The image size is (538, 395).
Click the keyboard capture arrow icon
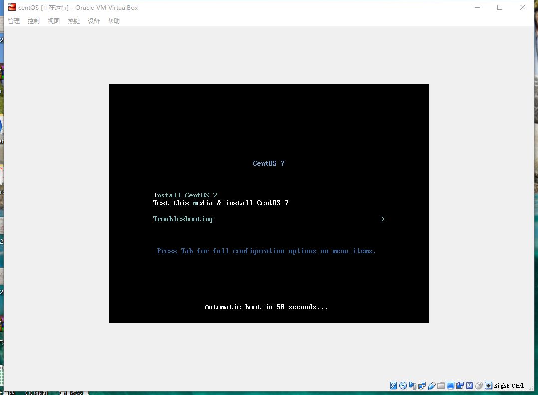click(488, 386)
